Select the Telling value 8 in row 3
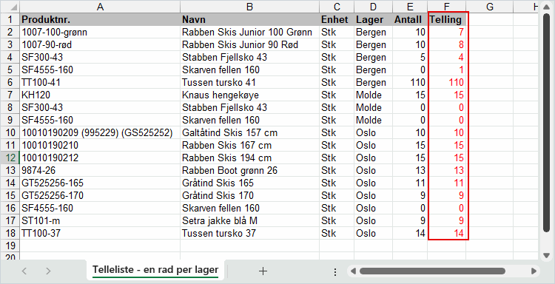Viewport: 555px width, 284px height. click(447, 44)
